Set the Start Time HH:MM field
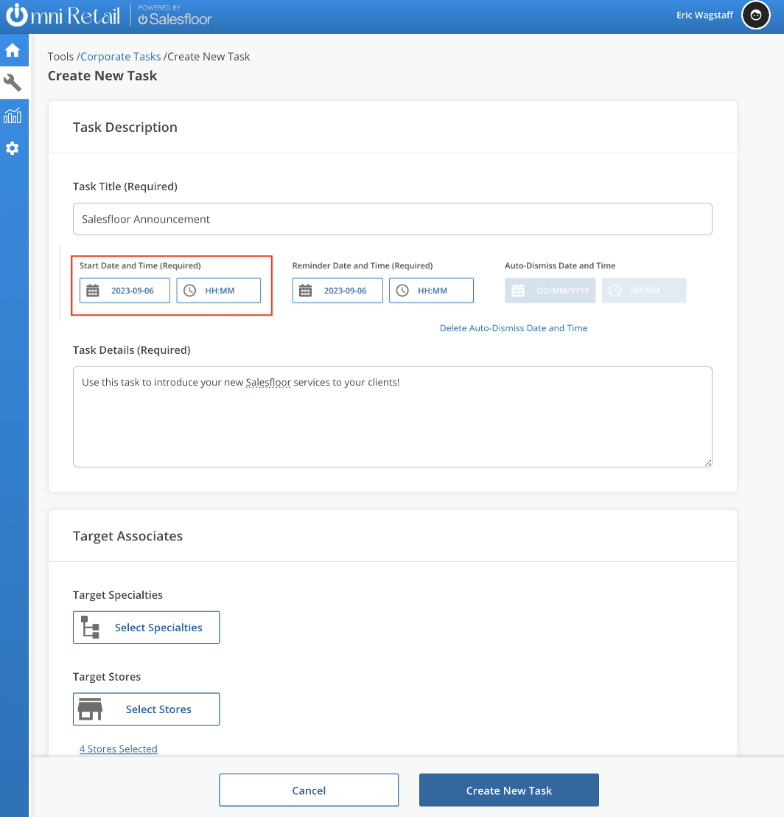 coord(219,291)
